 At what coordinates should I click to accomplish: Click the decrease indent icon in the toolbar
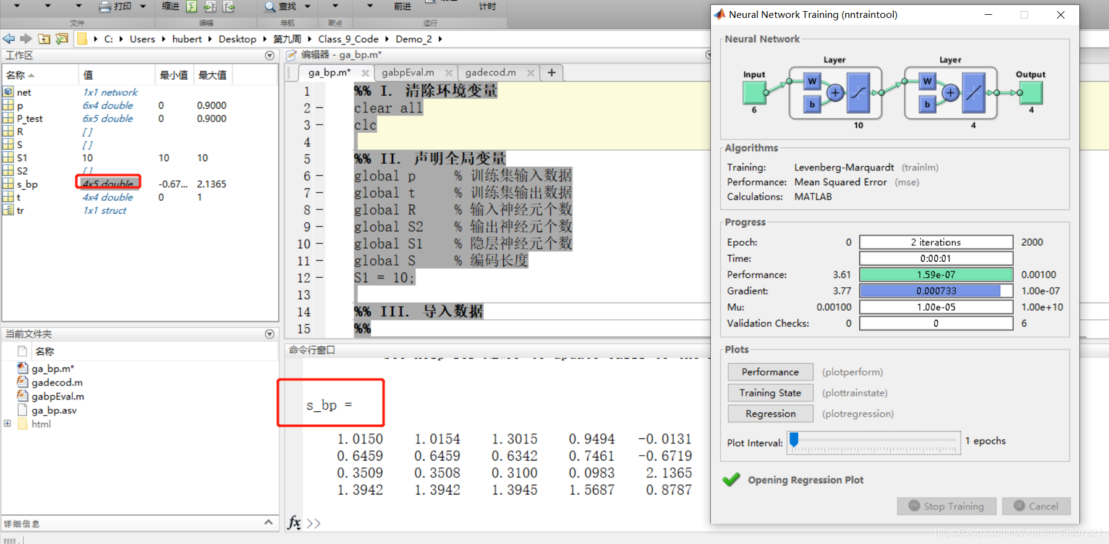pos(229,6)
